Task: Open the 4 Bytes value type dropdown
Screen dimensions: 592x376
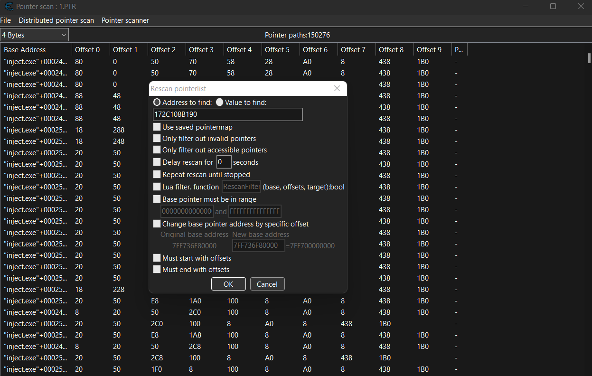Action: click(x=34, y=35)
